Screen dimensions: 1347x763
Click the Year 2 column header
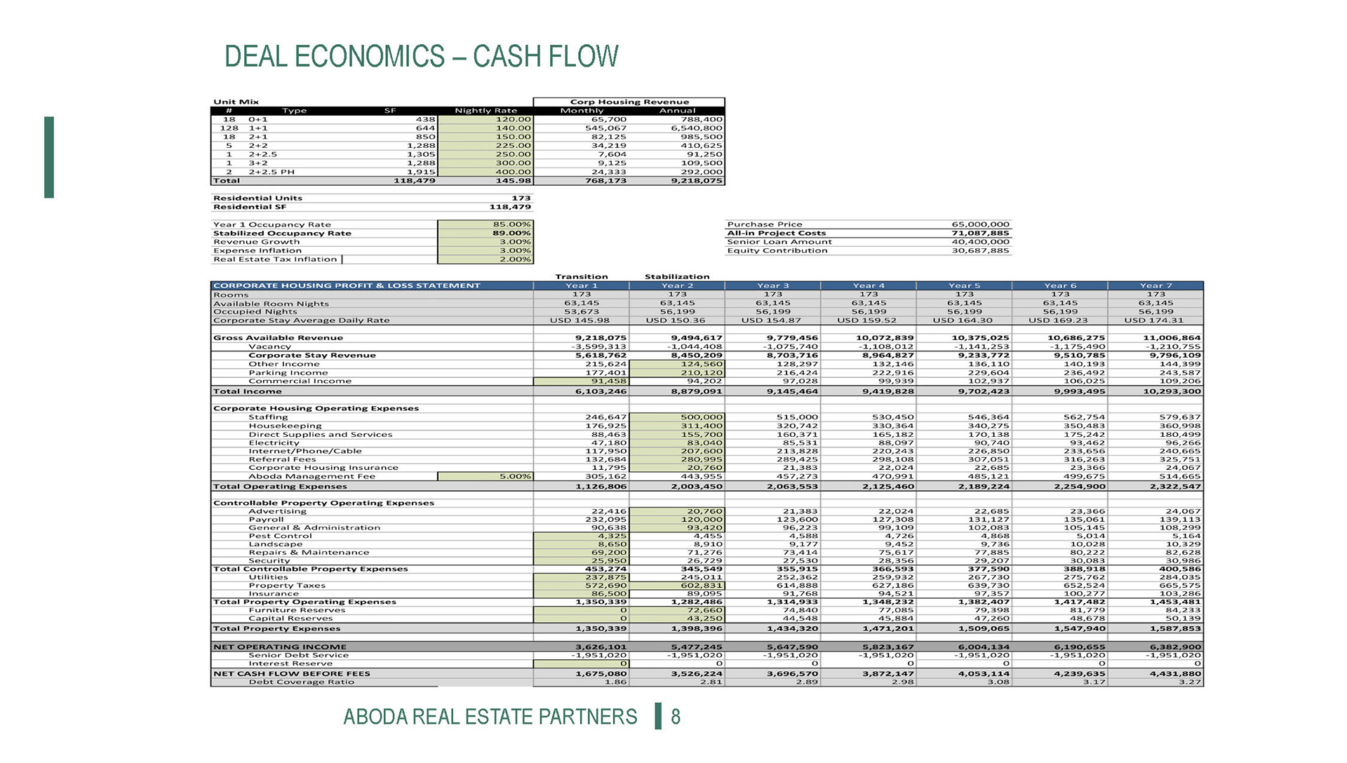[x=677, y=285]
